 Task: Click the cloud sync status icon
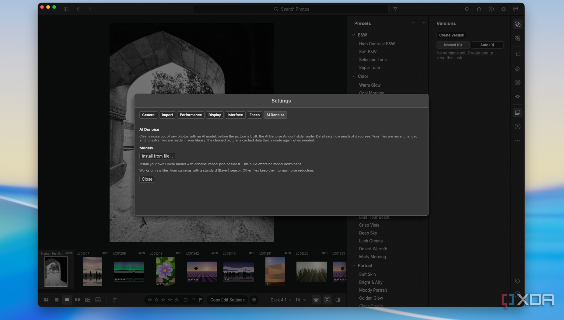tap(503, 9)
